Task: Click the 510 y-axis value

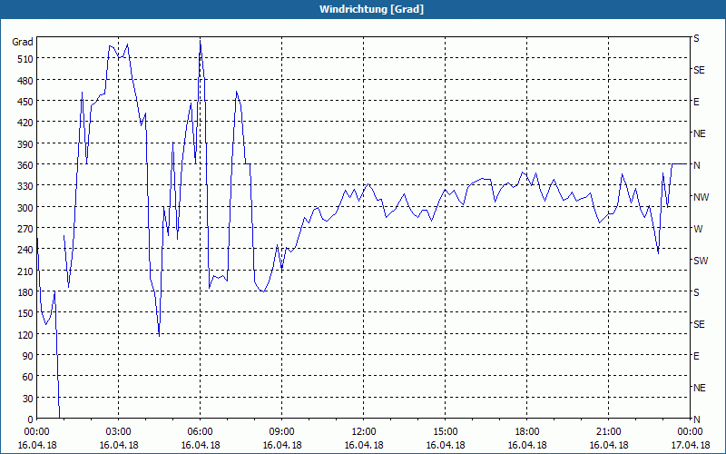Action: [x=26, y=59]
